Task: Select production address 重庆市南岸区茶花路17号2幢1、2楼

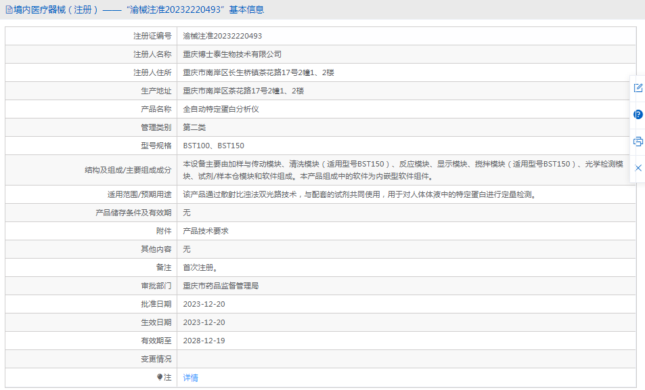Action: tap(243, 91)
